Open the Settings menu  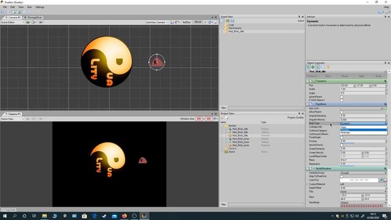[x=40, y=7]
